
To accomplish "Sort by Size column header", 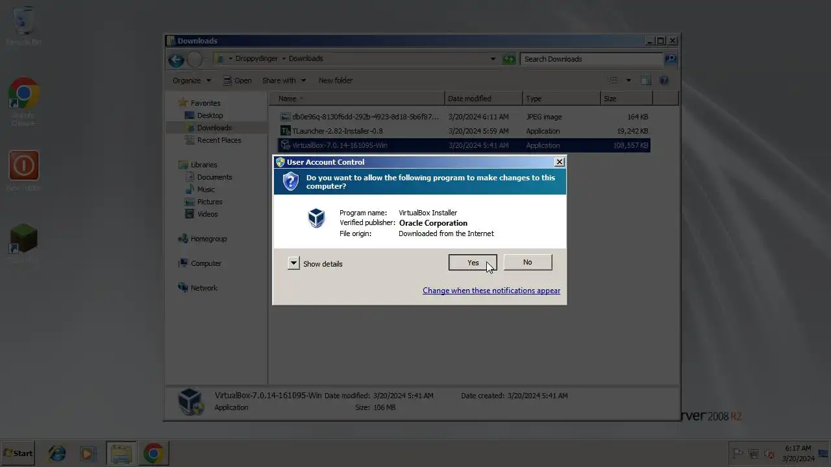I will (626, 99).
